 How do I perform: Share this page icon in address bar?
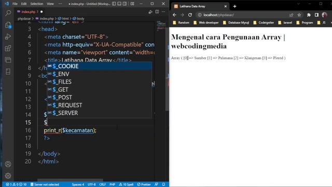[x=292, y=15]
